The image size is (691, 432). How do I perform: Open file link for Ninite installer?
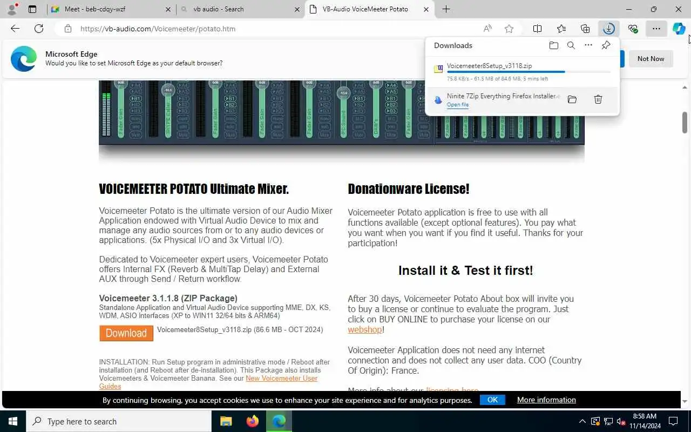pyautogui.click(x=457, y=105)
